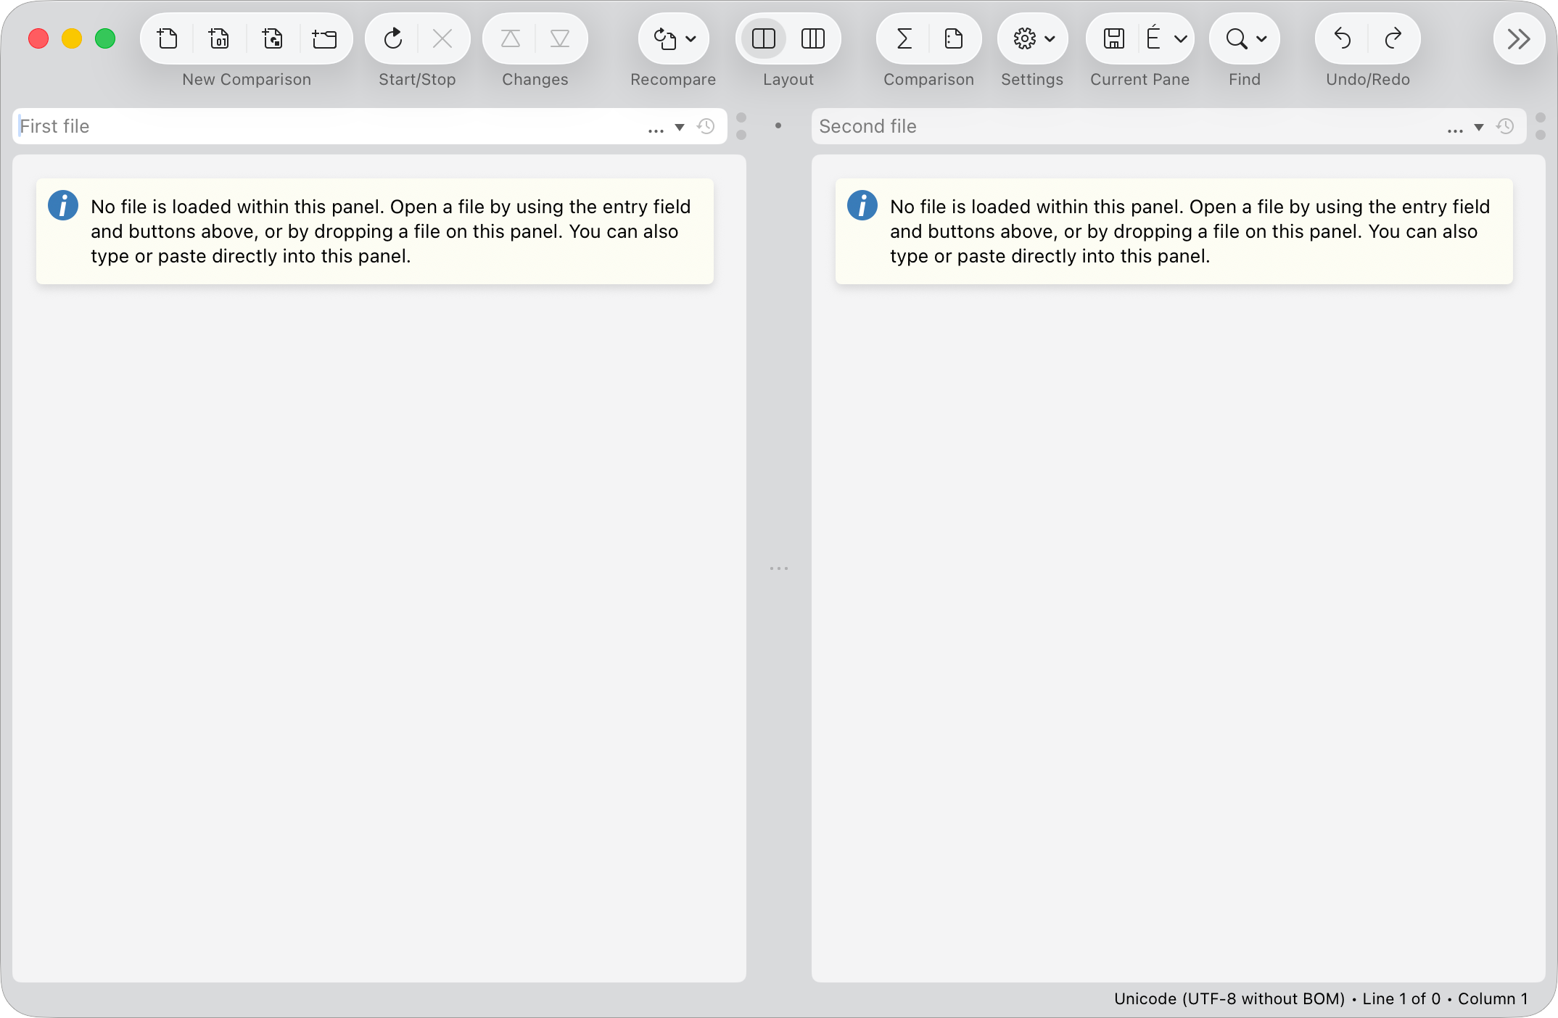Click the Column 1 status entry
Viewport: 1558px width, 1018px height.
pos(1493,999)
